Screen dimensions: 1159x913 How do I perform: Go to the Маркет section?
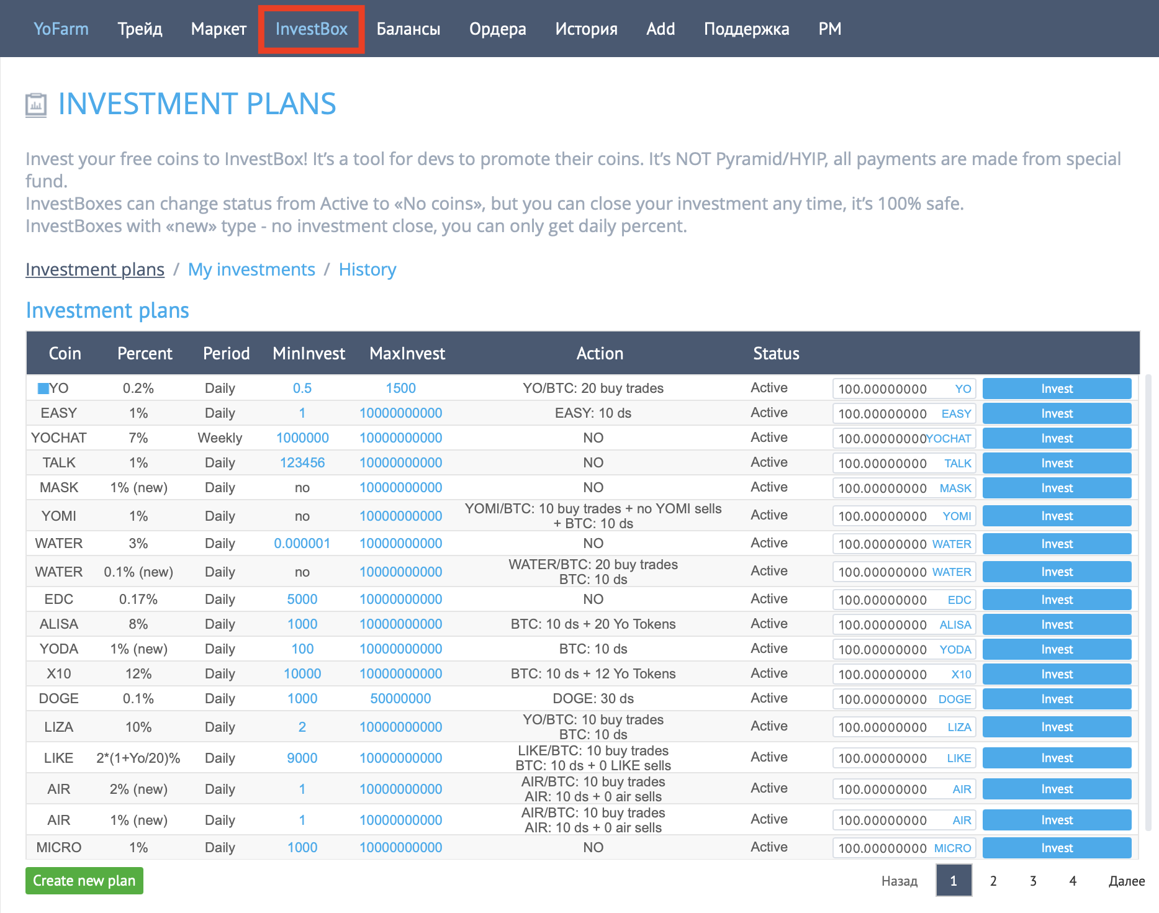tap(219, 29)
